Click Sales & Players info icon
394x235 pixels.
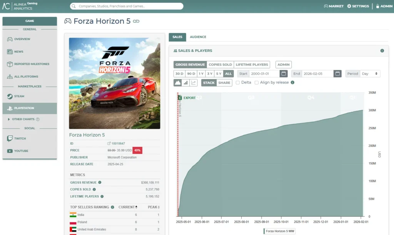pos(382,51)
